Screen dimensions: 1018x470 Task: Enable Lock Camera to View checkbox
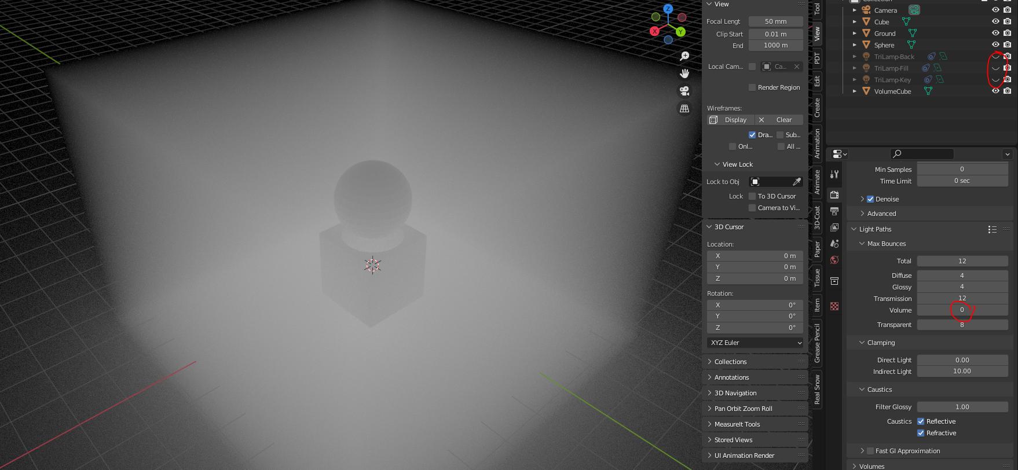752,208
